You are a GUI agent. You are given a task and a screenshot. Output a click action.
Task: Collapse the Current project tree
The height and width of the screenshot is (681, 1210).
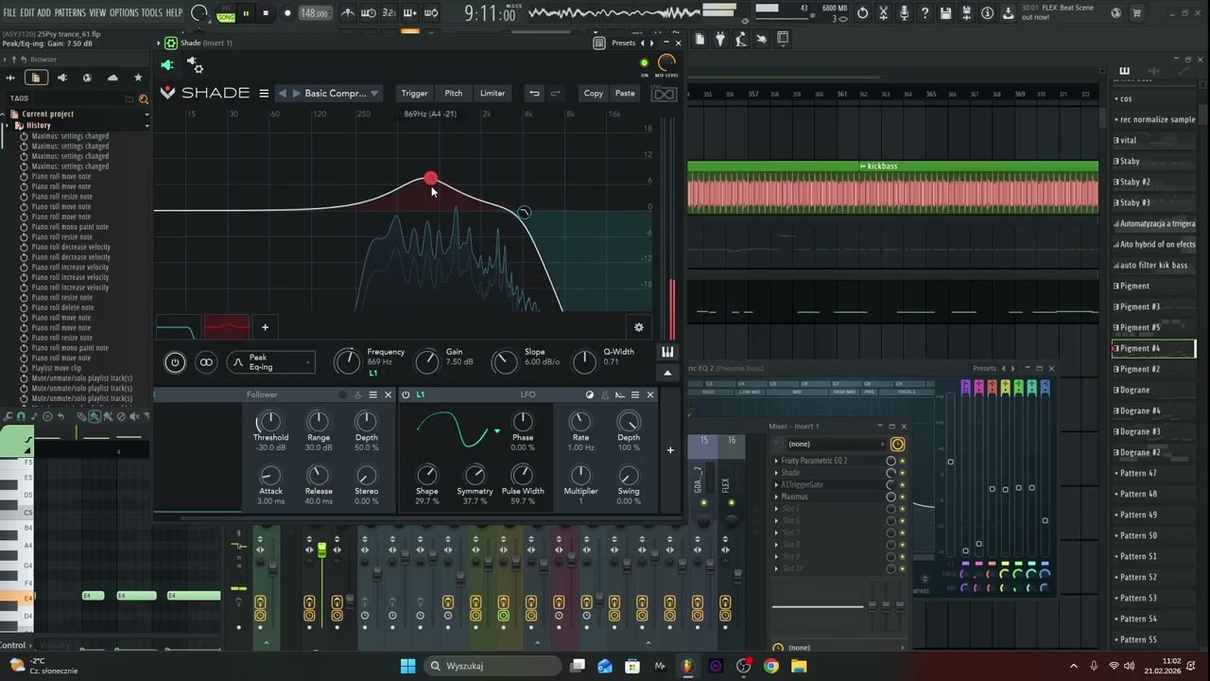coord(147,114)
